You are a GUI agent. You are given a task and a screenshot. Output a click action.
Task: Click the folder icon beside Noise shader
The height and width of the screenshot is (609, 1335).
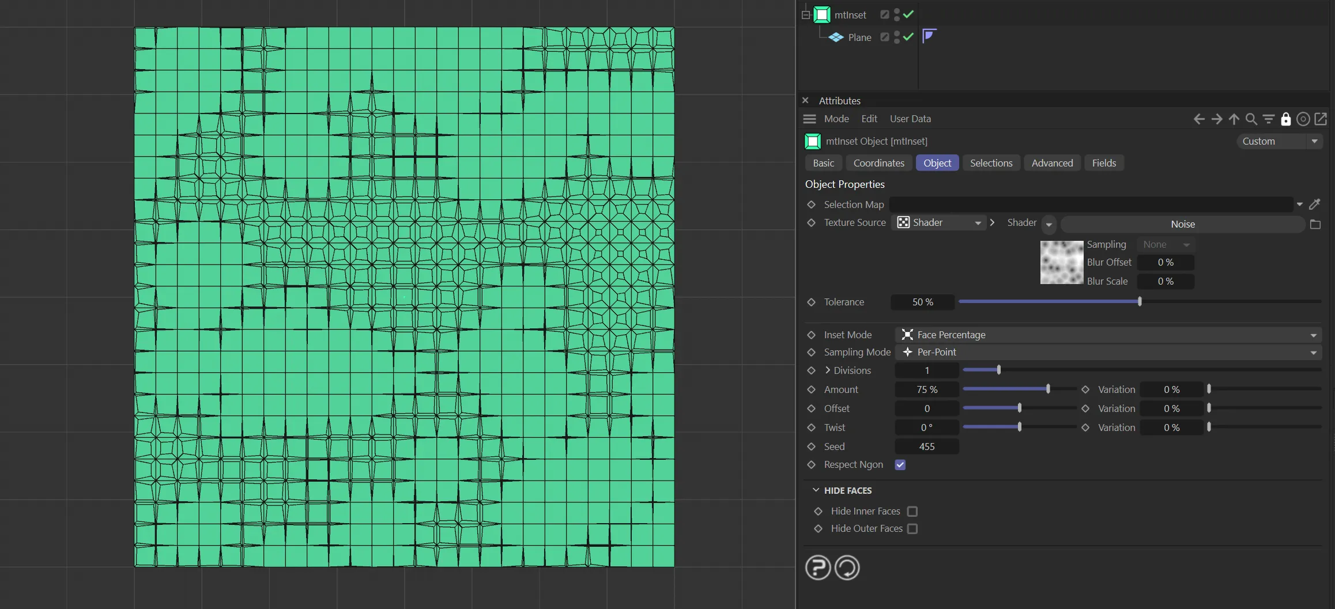(1315, 224)
